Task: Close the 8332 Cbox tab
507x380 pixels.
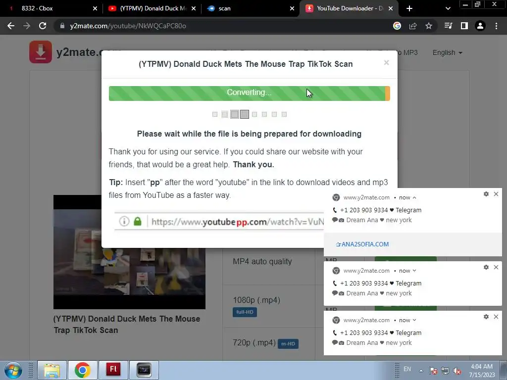Action: tap(95, 8)
